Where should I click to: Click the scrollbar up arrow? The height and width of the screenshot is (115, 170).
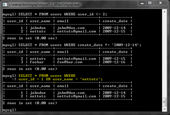click(165, 12)
